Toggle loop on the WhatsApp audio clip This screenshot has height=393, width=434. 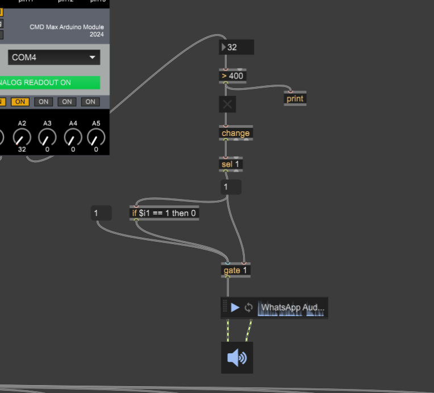point(249,307)
